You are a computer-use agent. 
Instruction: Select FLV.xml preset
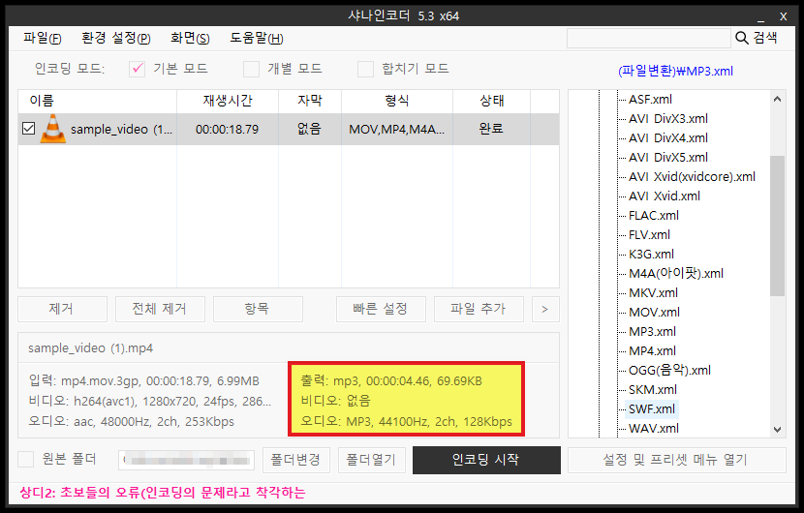click(x=650, y=235)
